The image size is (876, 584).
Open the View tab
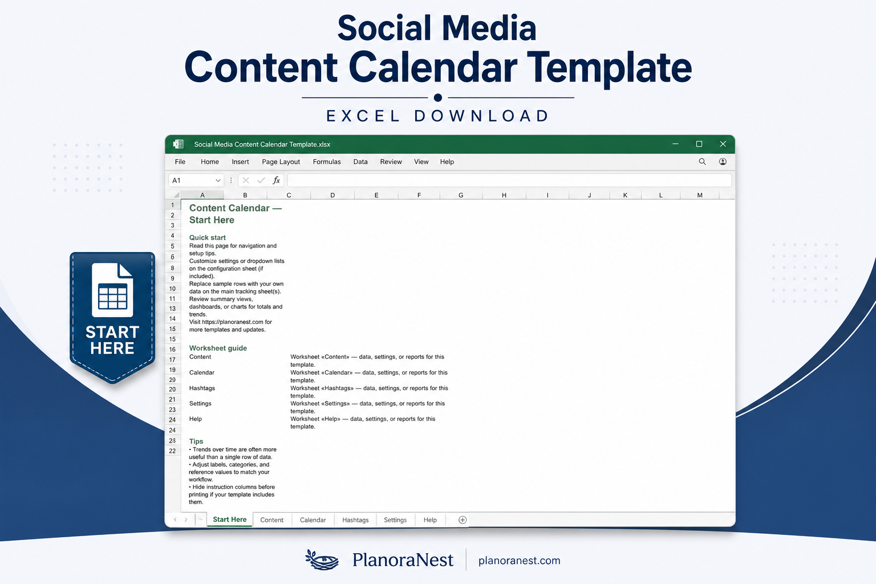pos(421,162)
